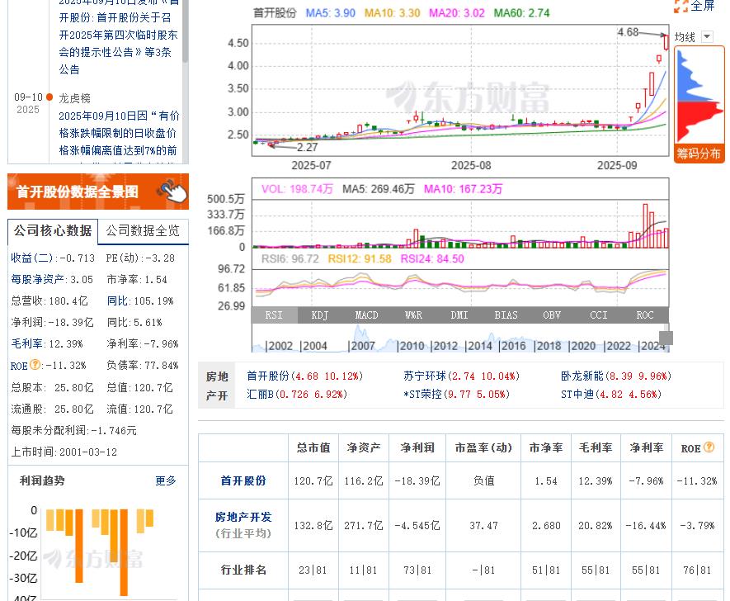Open 苏宁环球 stock link
This screenshot has height=601, width=730.
coord(425,376)
